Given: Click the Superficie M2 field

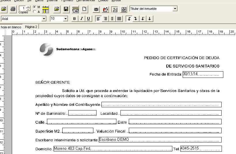Looking at the screenshot, I should coord(78,130).
